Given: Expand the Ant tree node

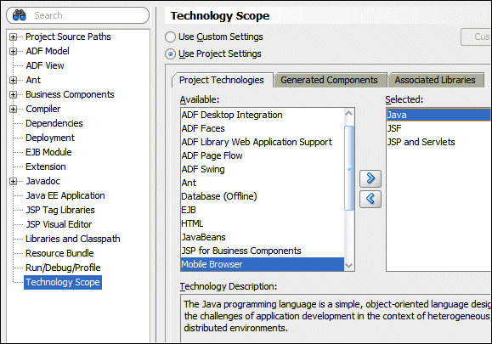Looking at the screenshot, I should [x=14, y=81].
